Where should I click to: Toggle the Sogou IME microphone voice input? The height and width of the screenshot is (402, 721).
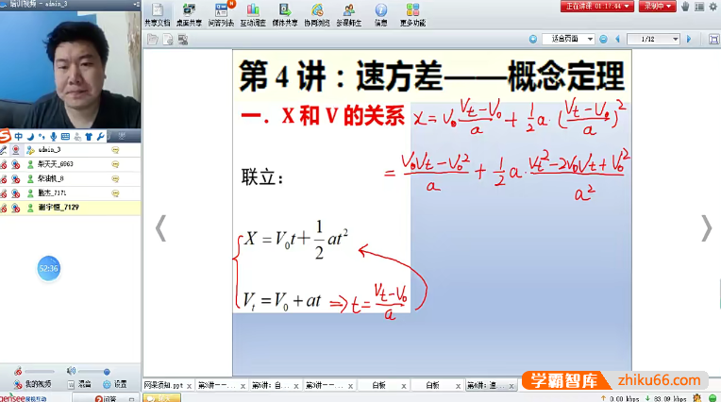tap(53, 136)
